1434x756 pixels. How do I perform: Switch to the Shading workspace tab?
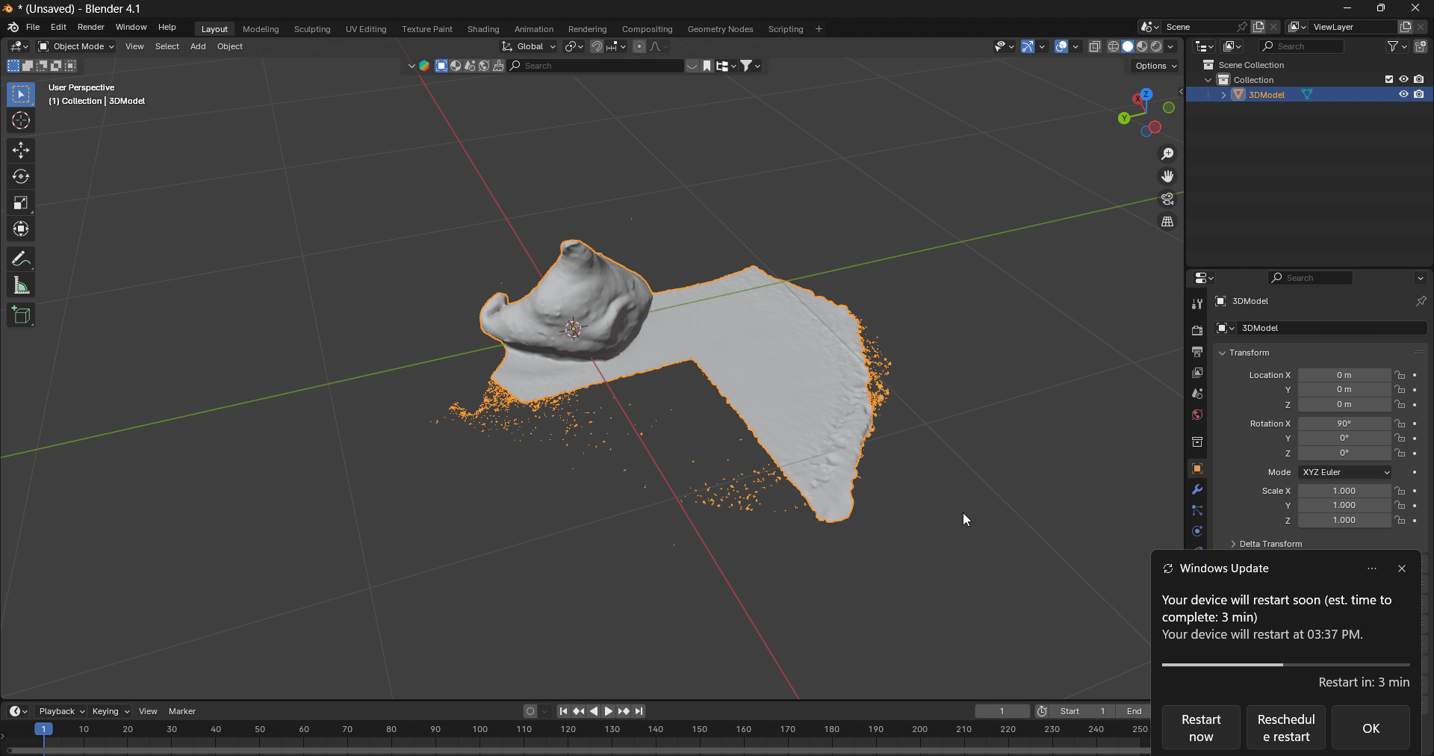483,29
